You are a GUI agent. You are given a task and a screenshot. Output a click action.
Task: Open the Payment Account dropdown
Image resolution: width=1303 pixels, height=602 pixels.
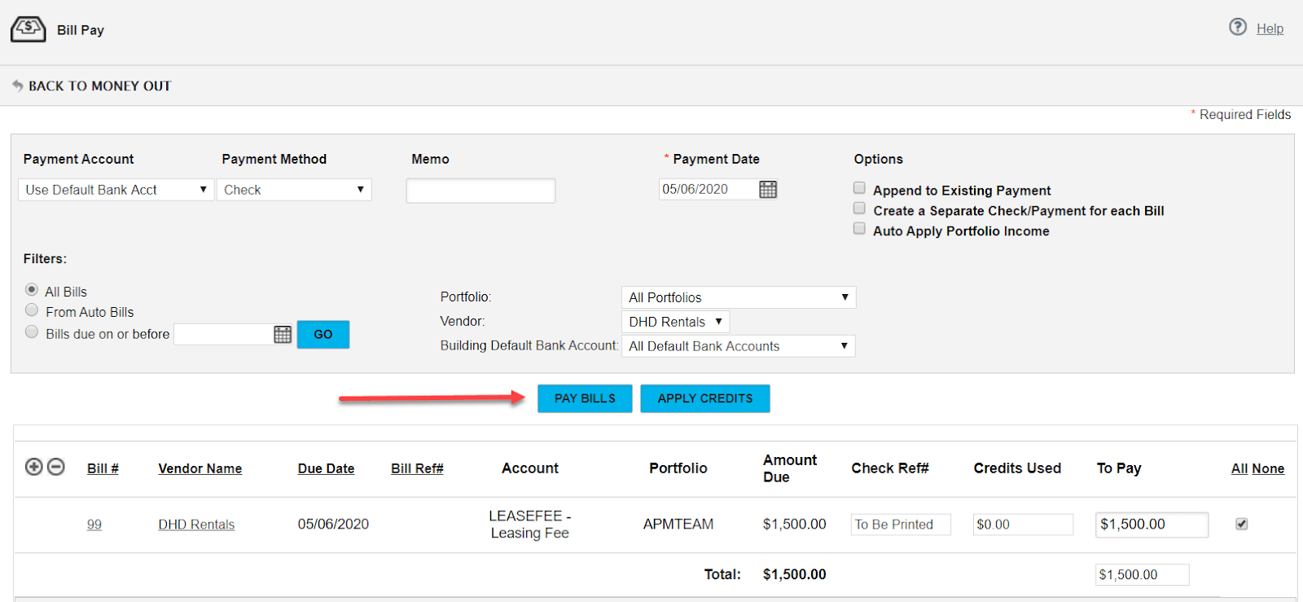116,190
